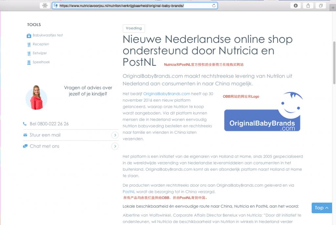
Task: Click the TOOLS sidebar heading
Action: pyautogui.click(x=34, y=25)
